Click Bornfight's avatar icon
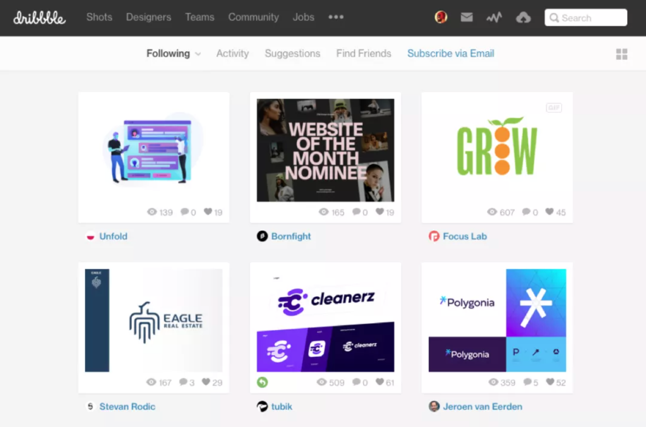Image resolution: width=646 pixels, height=427 pixels. (x=262, y=236)
